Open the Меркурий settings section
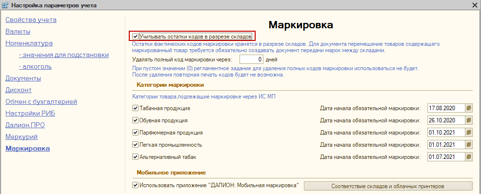Viewport: 481px width, 194px height. pos(21,136)
